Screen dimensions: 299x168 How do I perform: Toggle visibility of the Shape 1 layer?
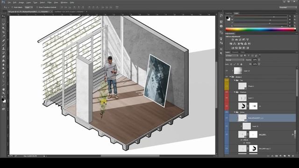227,86
